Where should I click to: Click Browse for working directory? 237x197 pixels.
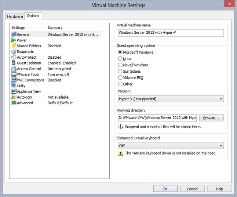(211, 118)
